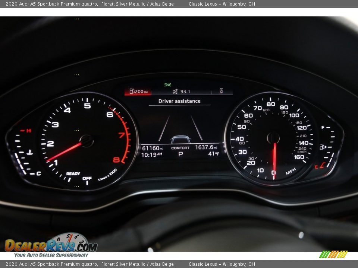Tap the 61160 mi odometer reading
358x268 pixels.
(x=153, y=148)
